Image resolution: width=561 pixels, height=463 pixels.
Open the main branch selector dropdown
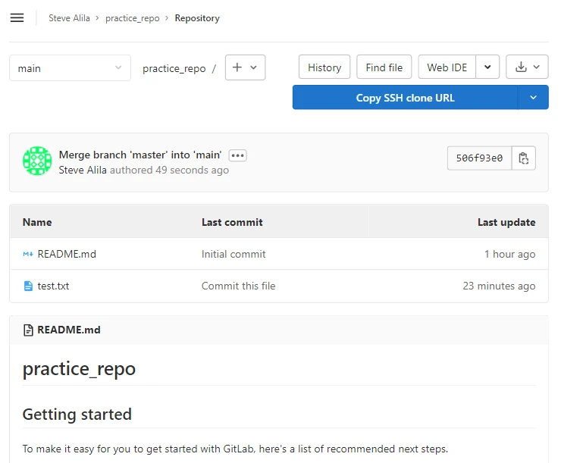[70, 68]
